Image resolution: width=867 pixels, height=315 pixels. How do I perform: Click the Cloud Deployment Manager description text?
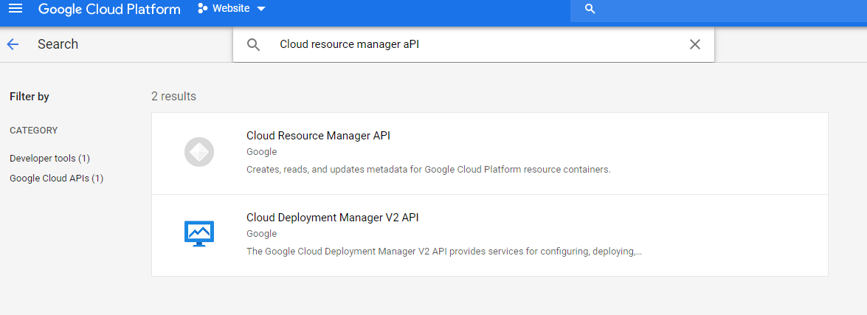click(x=443, y=252)
